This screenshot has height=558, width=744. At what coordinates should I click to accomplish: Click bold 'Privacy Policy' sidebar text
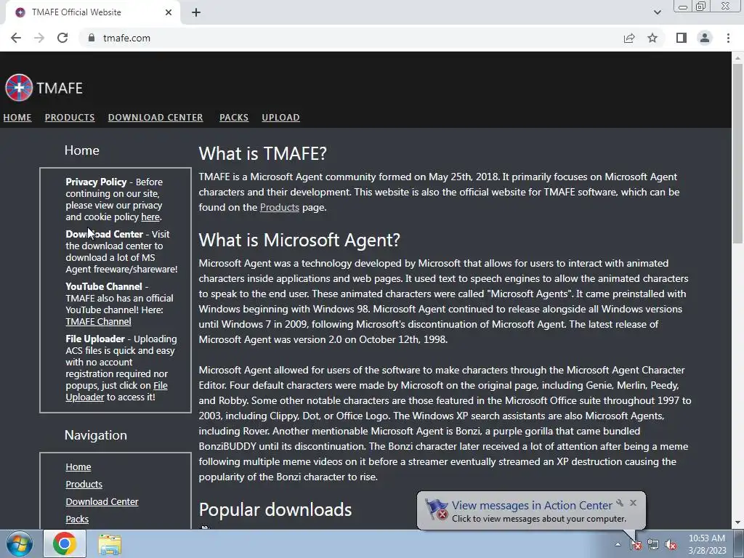click(x=96, y=182)
